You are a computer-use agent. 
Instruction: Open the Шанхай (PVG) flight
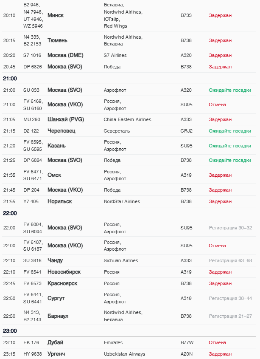65,119
